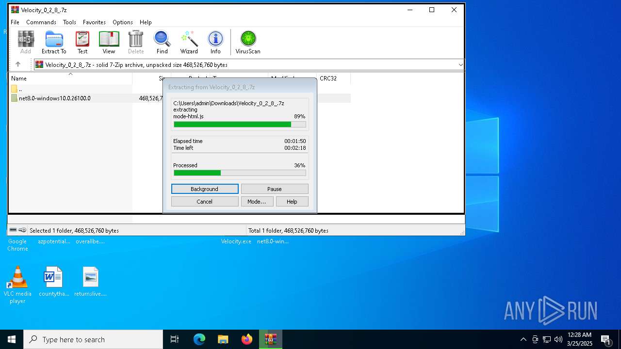Open the network tray icon
This screenshot has width=621, height=349.
[x=547, y=339]
